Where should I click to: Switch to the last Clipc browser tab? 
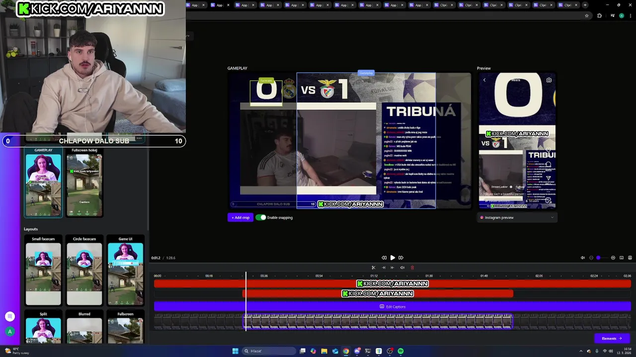[567, 5]
